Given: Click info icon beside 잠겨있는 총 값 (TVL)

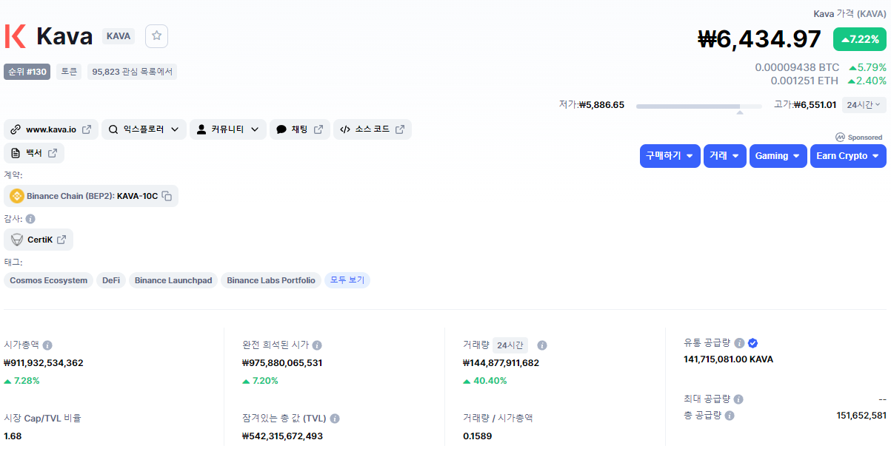Looking at the screenshot, I should (335, 419).
